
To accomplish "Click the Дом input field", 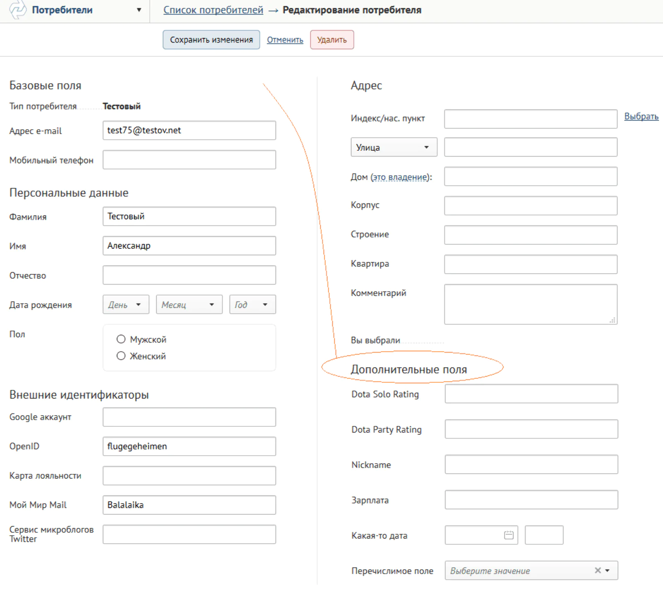I will point(531,176).
